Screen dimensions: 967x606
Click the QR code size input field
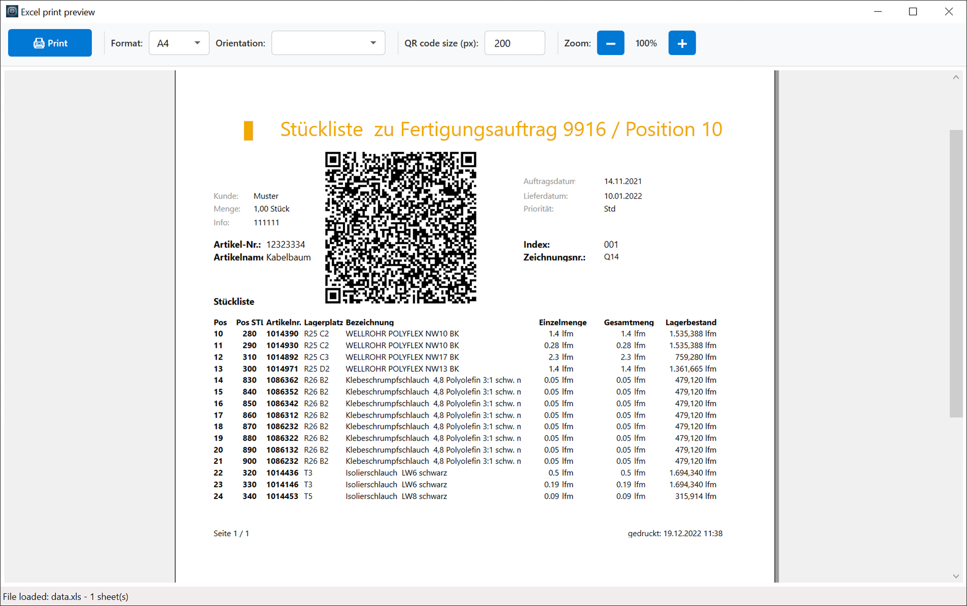tap(514, 43)
